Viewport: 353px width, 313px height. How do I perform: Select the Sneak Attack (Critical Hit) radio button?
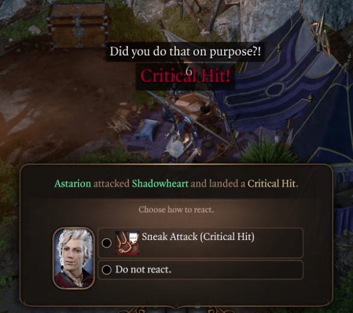pyautogui.click(x=107, y=243)
